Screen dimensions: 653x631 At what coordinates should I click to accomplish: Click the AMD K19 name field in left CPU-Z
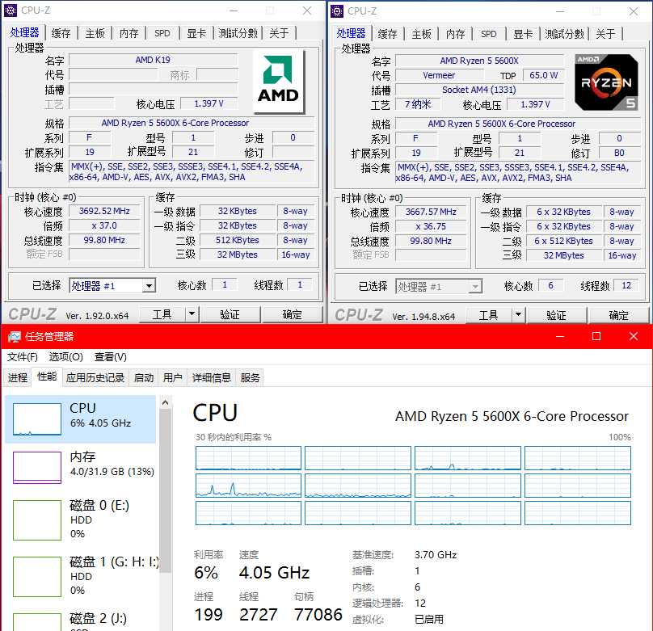(x=153, y=60)
